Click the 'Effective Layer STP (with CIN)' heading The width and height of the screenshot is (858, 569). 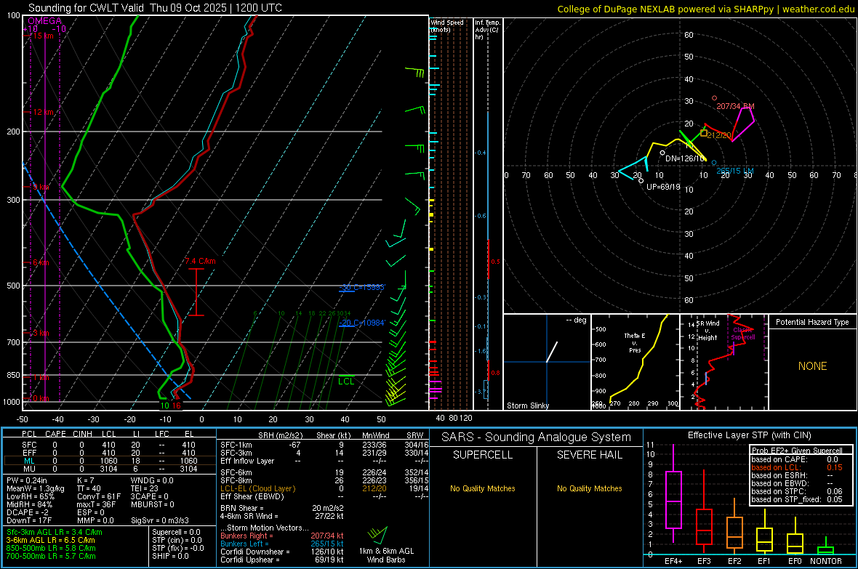tap(749, 435)
